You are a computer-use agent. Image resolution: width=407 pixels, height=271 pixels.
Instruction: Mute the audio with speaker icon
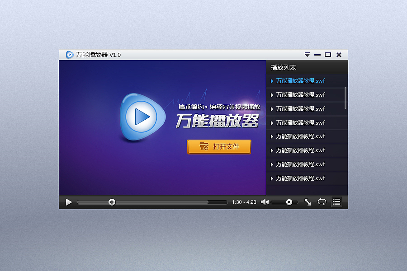(264, 202)
